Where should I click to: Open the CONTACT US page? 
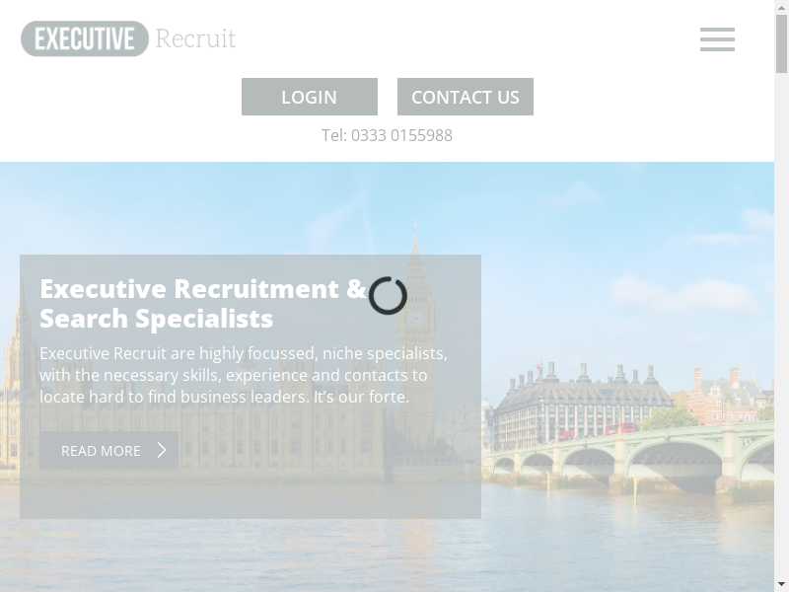click(466, 97)
